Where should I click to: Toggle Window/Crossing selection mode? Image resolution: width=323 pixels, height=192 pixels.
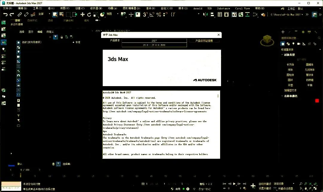point(75,14)
